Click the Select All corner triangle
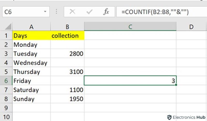This screenshot has height=121, width=207. coord(8,27)
